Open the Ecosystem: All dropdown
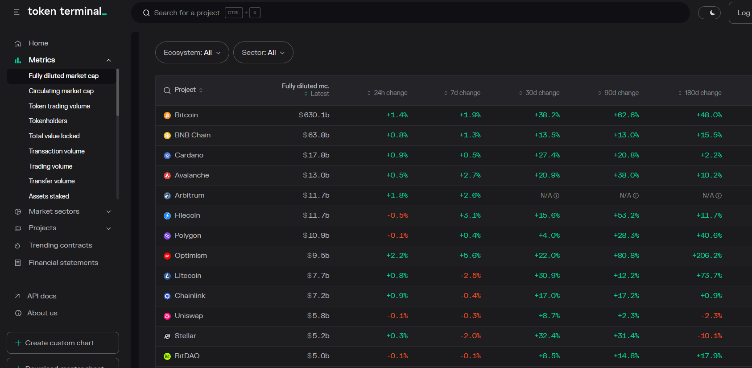 [x=192, y=53]
